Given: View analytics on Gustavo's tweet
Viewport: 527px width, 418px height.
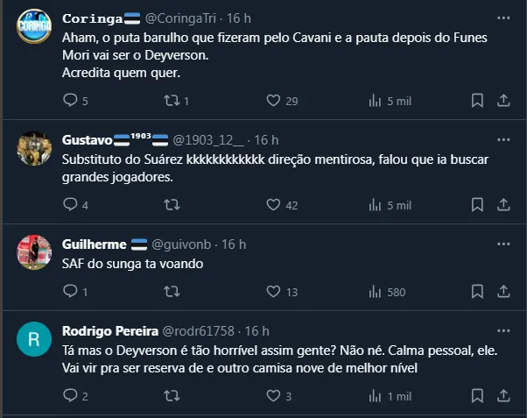Looking at the screenshot, I should point(377,205).
